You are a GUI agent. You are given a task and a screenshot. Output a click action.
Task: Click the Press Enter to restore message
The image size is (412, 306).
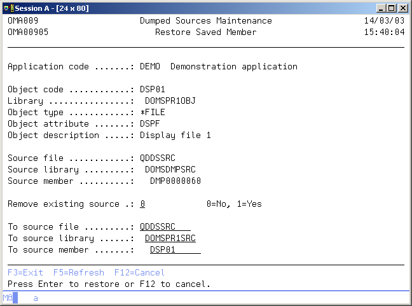tap(109, 284)
